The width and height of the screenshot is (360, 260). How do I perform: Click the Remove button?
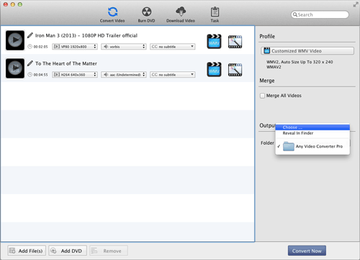(x=109, y=251)
